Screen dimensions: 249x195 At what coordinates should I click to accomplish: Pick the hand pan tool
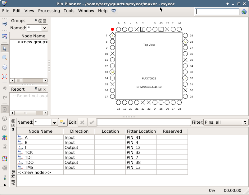pyautogui.click(x=5, y=67)
